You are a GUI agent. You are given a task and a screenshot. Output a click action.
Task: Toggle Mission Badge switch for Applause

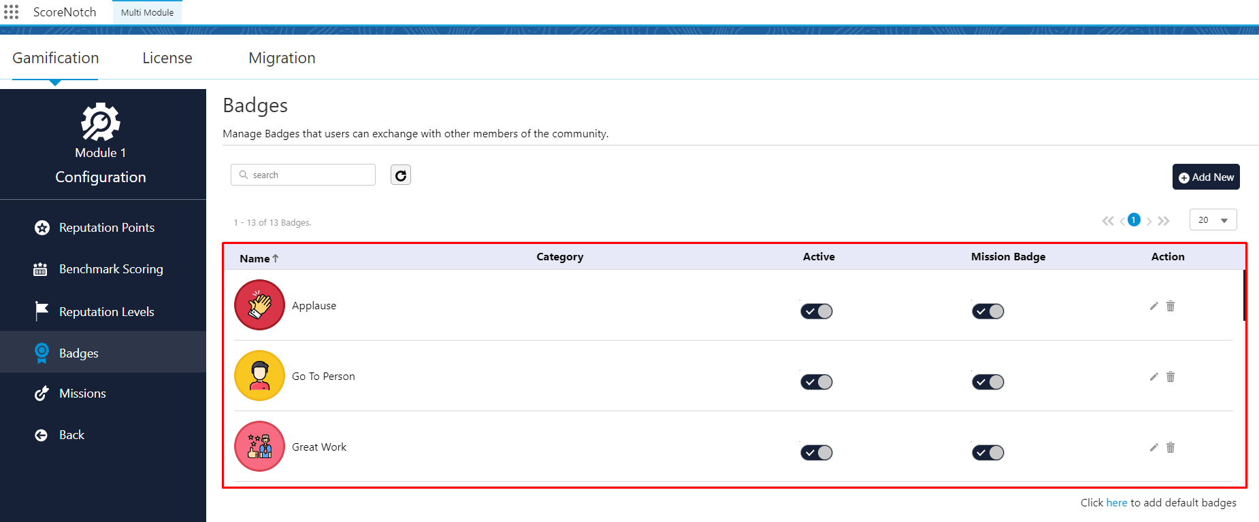[x=988, y=311]
